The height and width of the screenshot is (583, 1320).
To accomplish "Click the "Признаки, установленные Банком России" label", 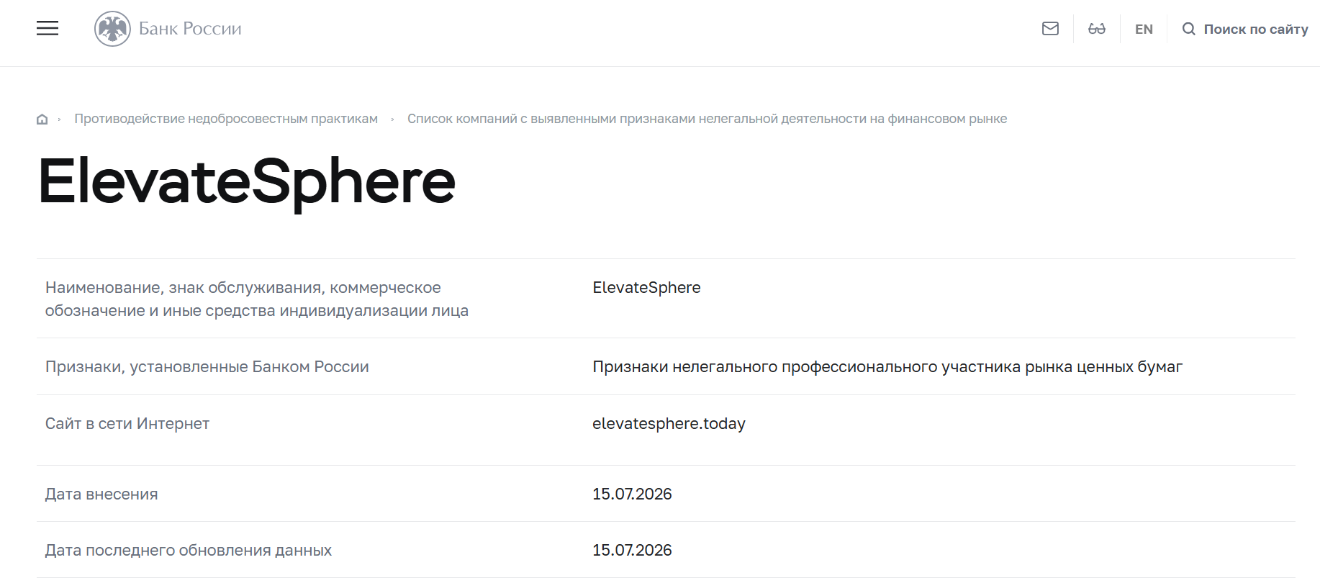I will click(207, 366).
